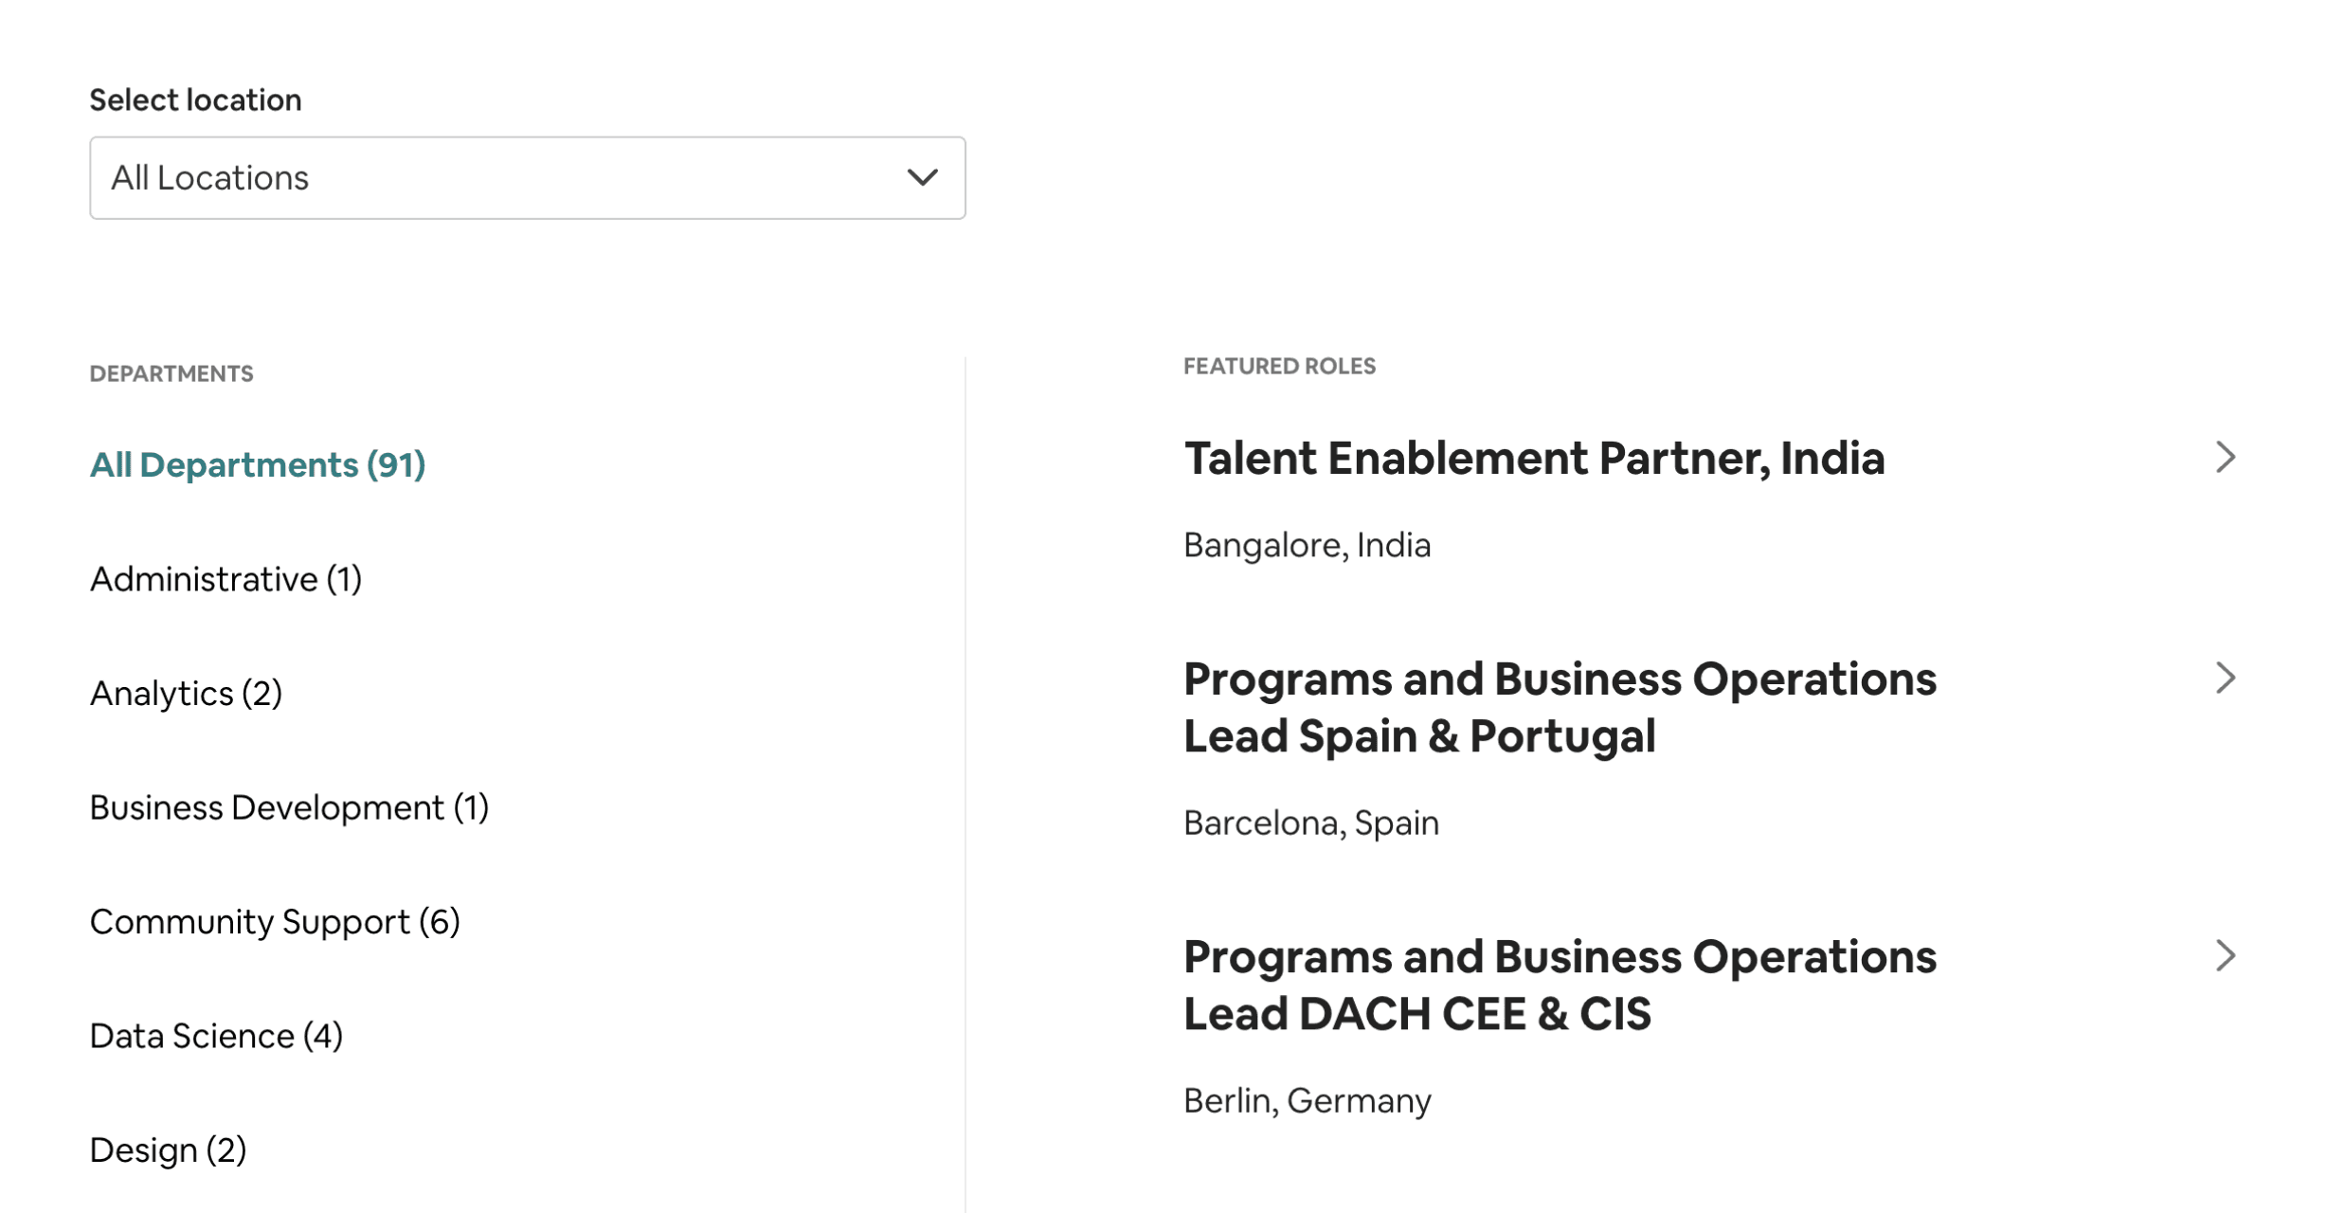Open Design (2) department listings
This screenshot has width=2327, height=1213.
click(x=168, y=1150)
